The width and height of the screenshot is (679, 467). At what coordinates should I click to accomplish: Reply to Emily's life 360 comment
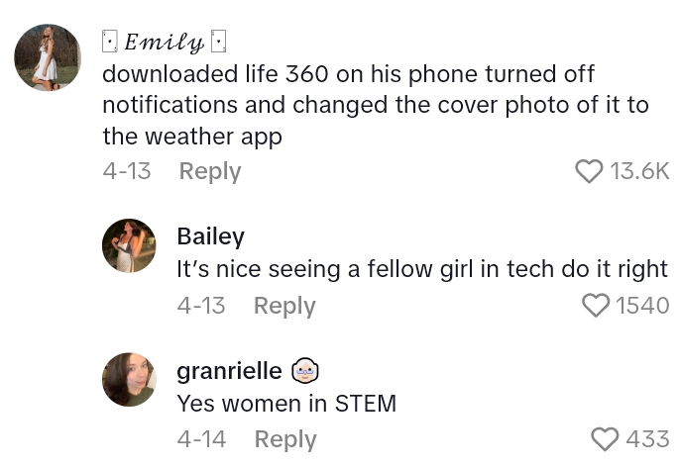pos(209,171)
